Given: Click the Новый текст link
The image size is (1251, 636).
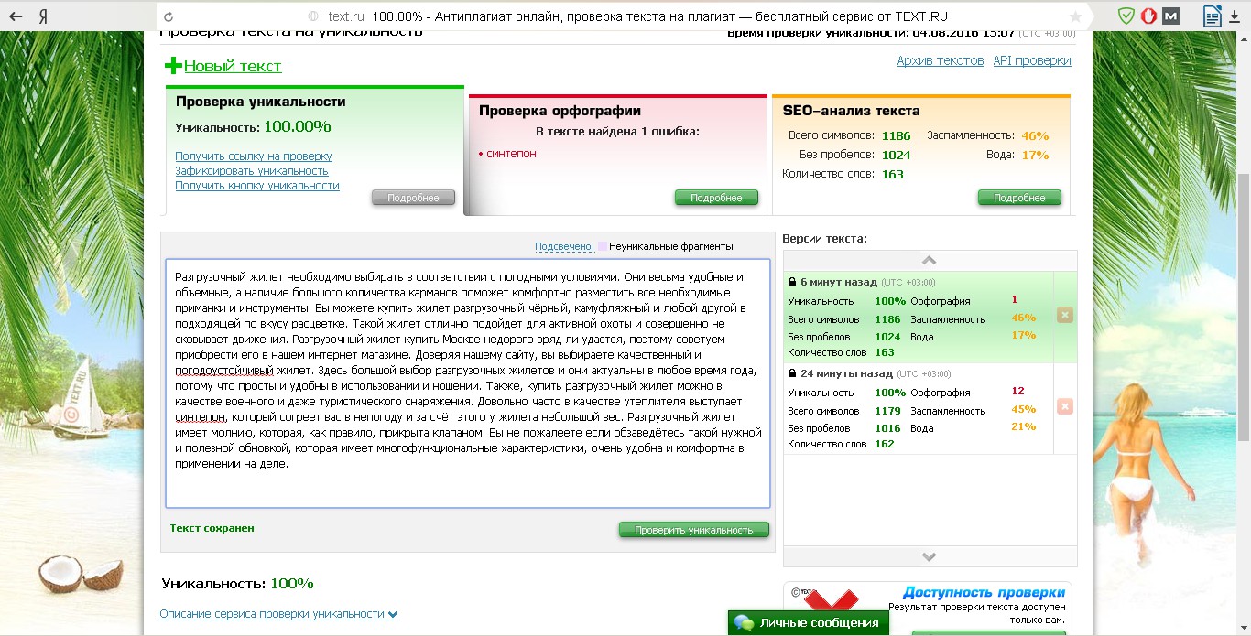Looking at the screenshot, I should point(233,66).
